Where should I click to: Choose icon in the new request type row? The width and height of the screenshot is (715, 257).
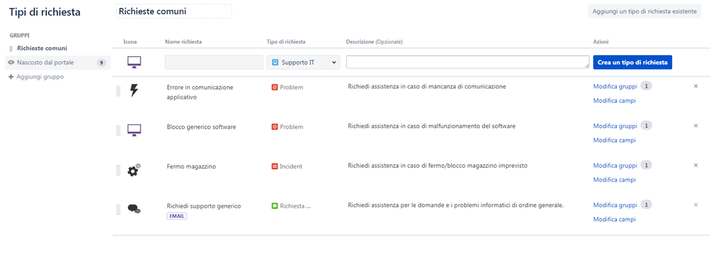[x=134, y=62]
